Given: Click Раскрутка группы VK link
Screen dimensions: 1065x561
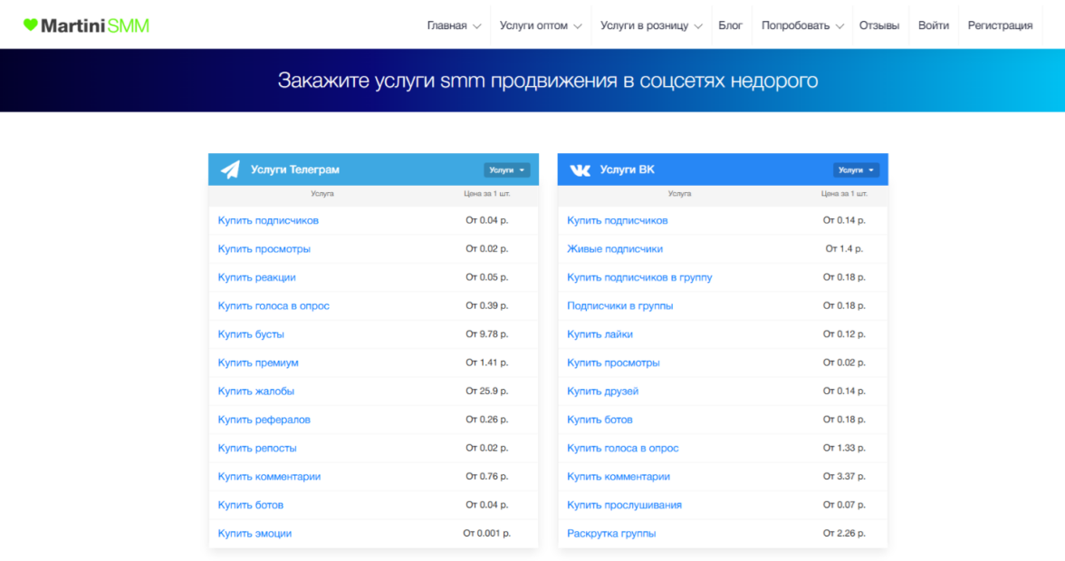Looking at the screenshot, I should pyautogui.click(x=611, y=533).
